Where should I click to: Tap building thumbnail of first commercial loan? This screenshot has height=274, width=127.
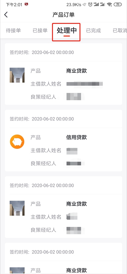17,75
